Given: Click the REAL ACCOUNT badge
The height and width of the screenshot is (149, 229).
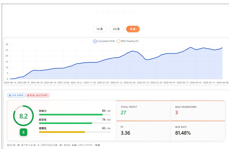Looking at the screenshot, I should [38, 95].
